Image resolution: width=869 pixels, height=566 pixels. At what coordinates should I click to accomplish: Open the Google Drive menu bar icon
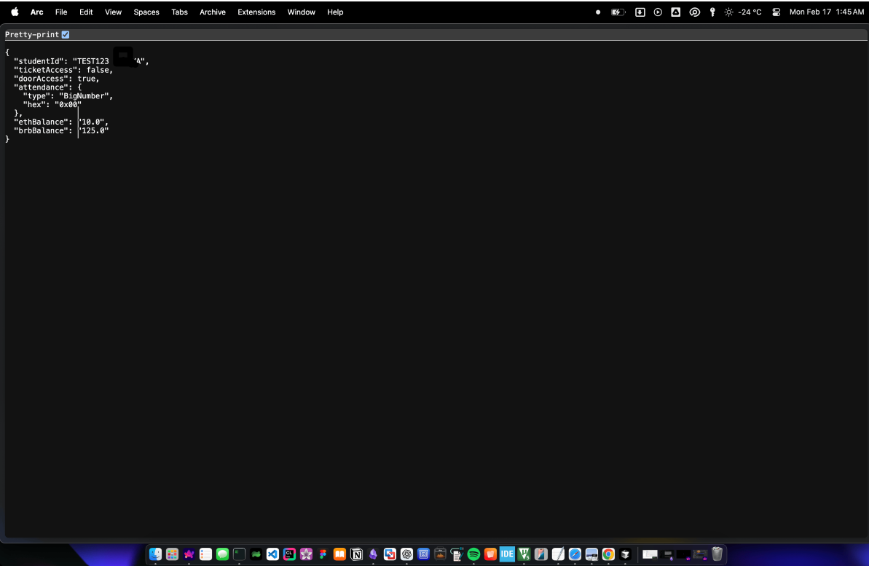pos(675,12)
